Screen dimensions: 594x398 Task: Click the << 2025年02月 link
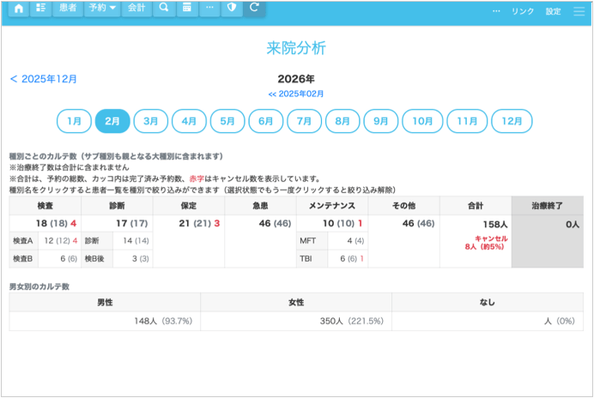pyautogui.click(x=296, y=93)
